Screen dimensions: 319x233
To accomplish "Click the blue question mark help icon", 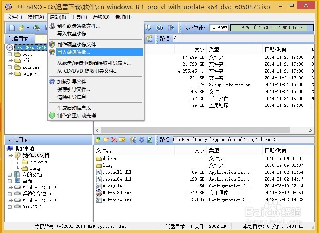I will coord(159,28).
